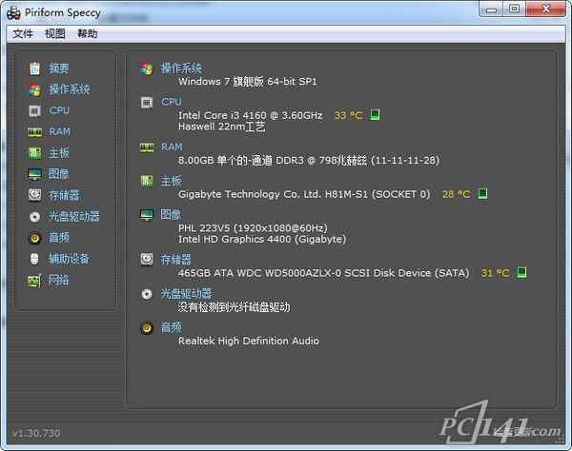
Task: Click the green motherboard temperature indicator icon
Action: pos(482,193)
